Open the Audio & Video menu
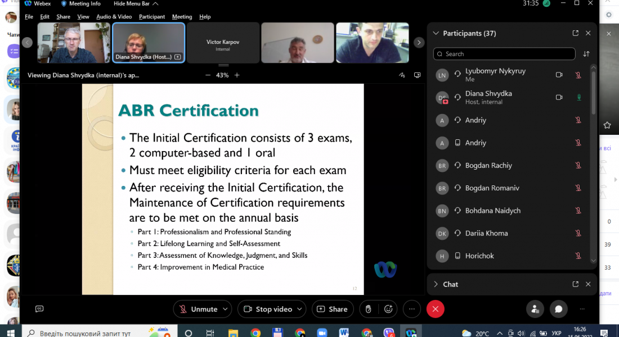Image resolution: width=619 pixels, height=337 pixels. pos(114,17)
